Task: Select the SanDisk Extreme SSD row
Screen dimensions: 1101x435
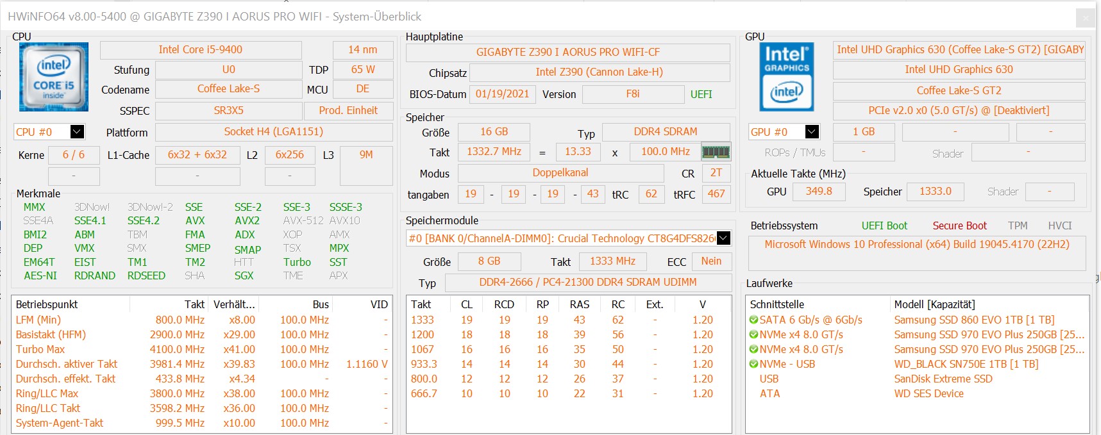Action: 917,379
